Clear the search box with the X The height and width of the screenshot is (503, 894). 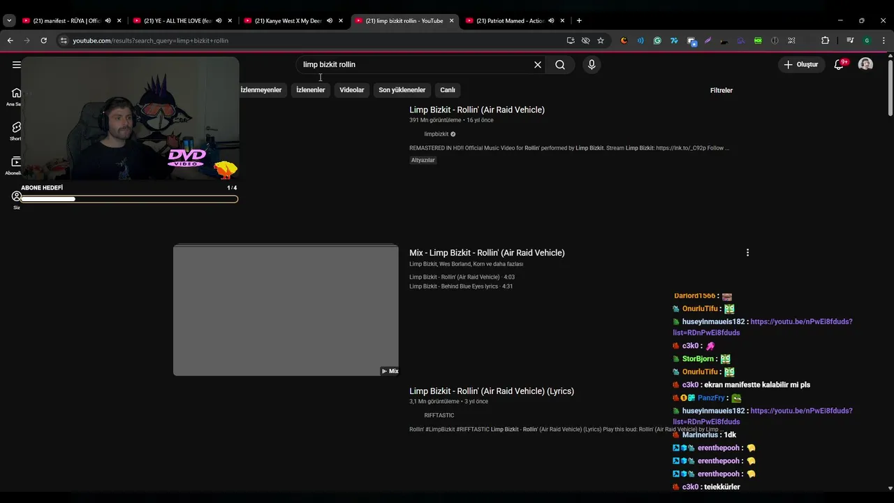tap(538, 64)
